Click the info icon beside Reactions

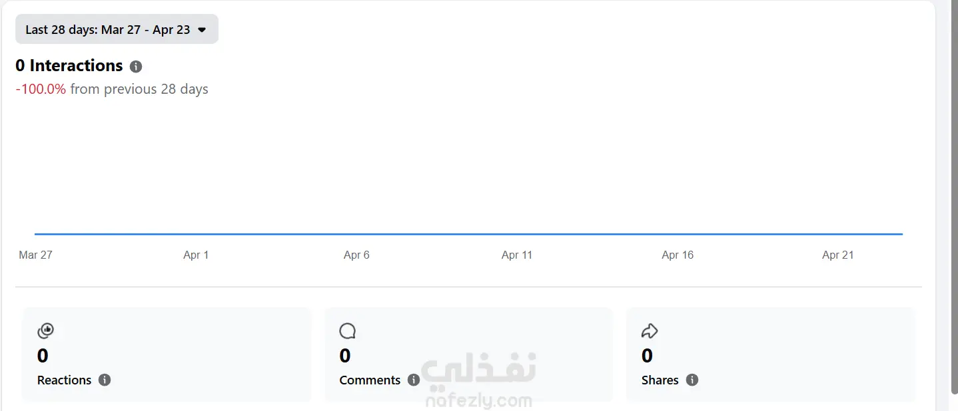click(x=105, y=380)
